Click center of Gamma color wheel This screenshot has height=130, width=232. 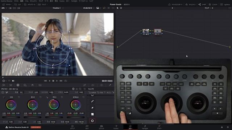pos(33,105)
